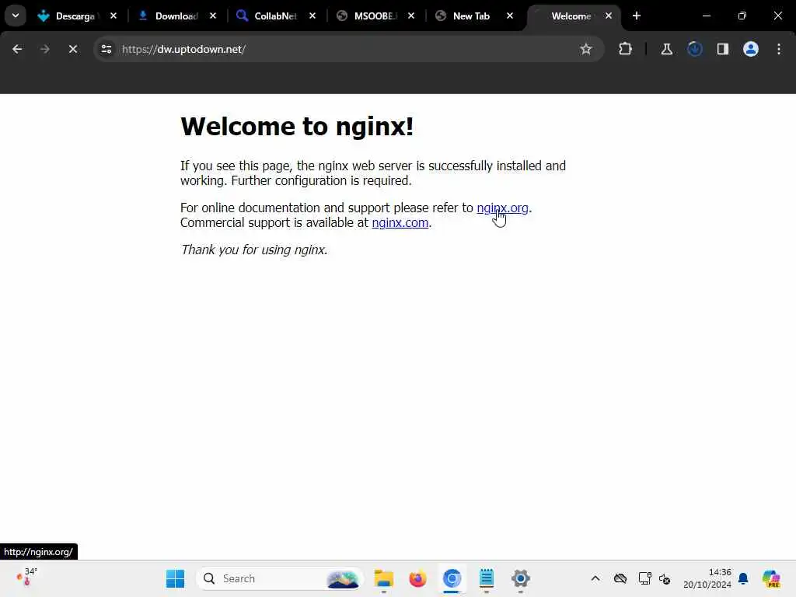This screenshot has height=597, width=796.
Task: Switch to the CollabNet tab
Action: [275, 16]
